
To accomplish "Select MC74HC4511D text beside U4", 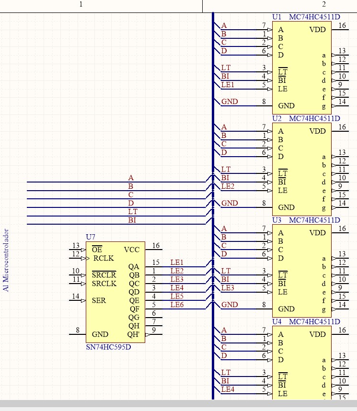I will (314, 321).
